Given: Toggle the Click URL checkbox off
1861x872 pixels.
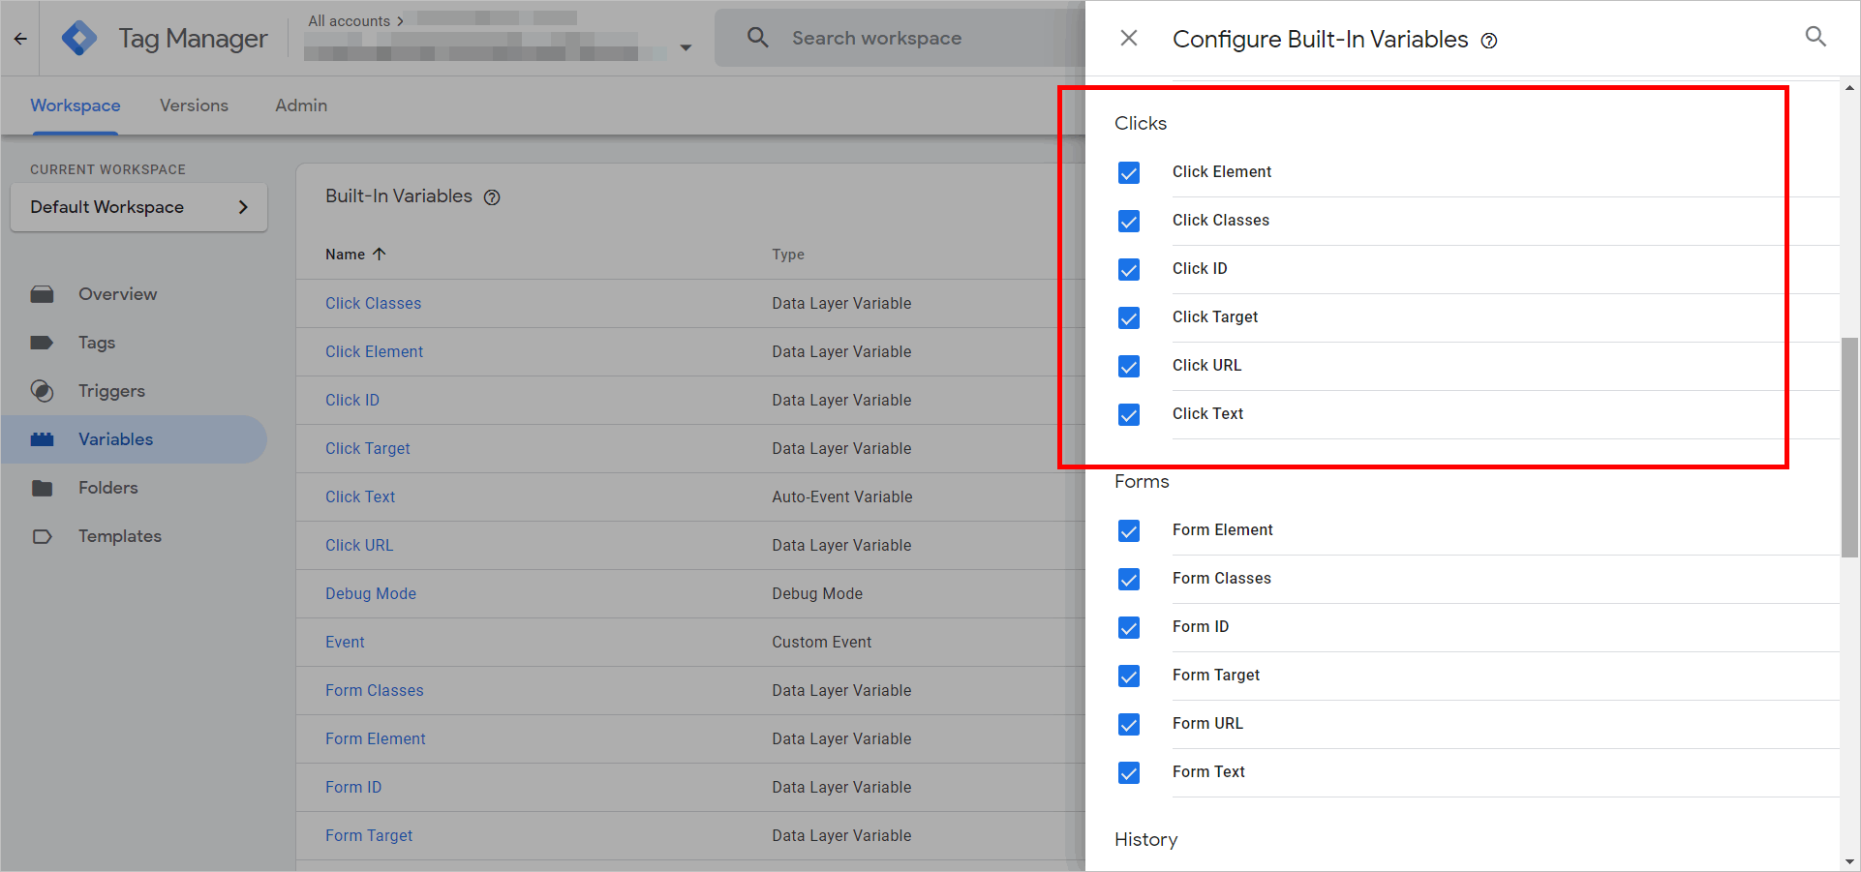Looking at the screenshot, I should (1129, 366).
